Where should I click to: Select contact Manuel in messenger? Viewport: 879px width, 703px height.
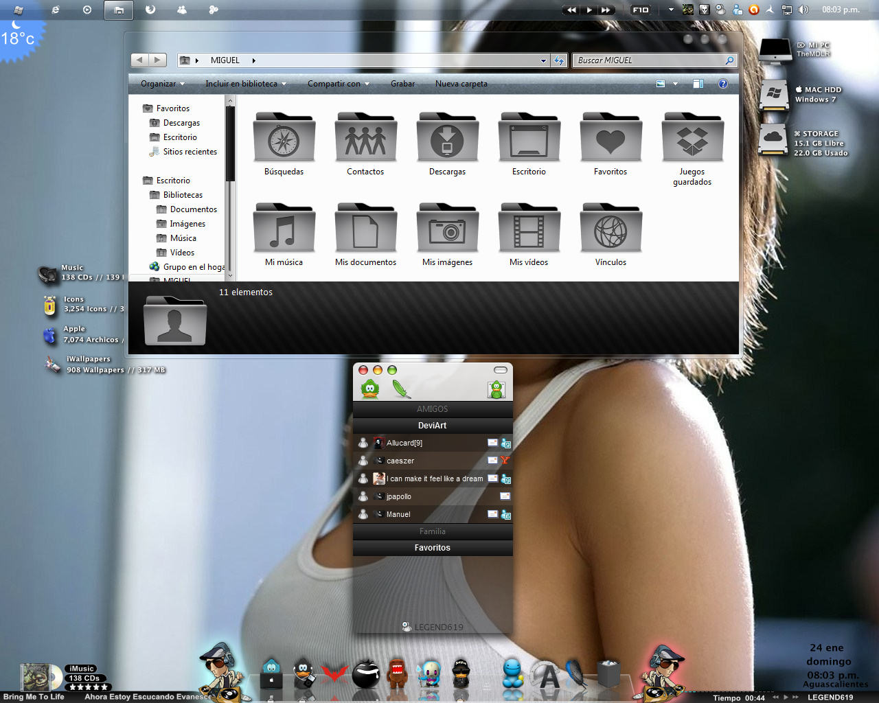[433, 514]
